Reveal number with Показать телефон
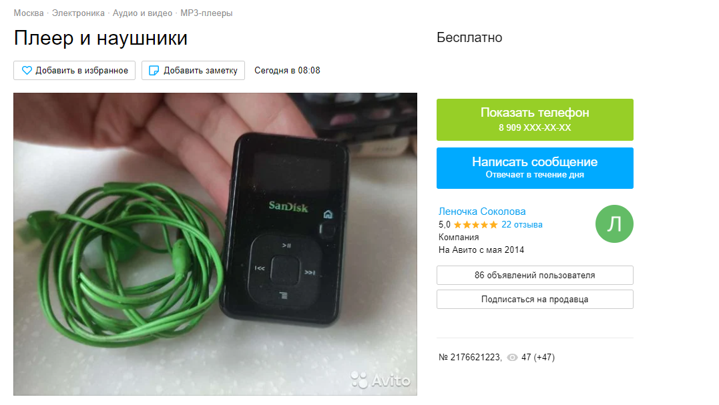The height and width of the screenshot is (405, 719). 535,119
